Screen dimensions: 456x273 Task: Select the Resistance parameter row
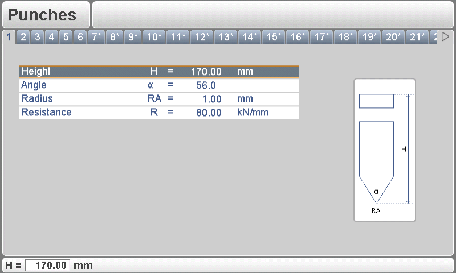tap(158, 113)
